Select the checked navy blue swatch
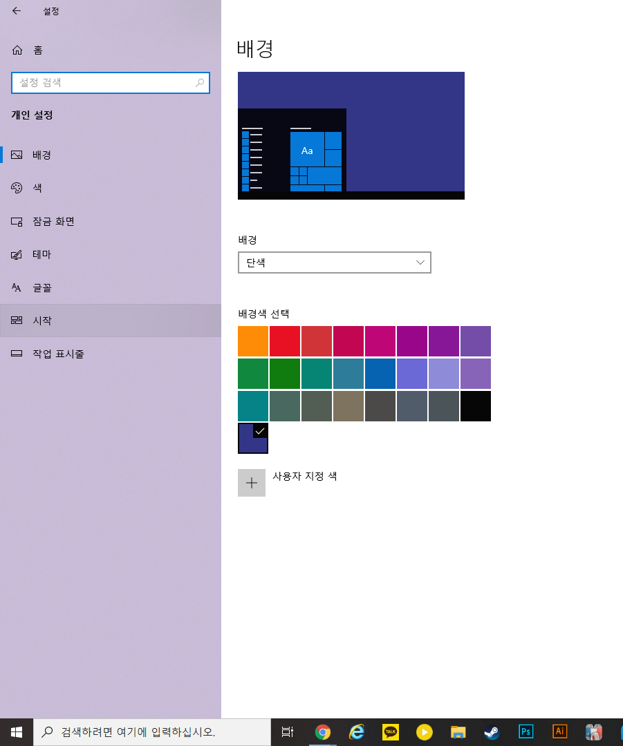 click(253, 438)
